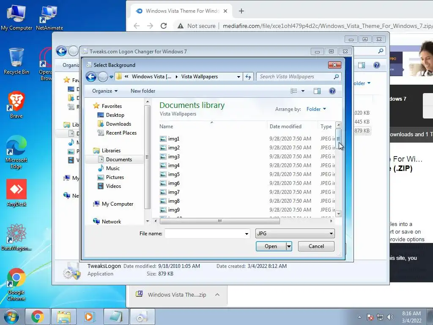Open view options dropdown arrow
The image size is (433, 325).
303,91
